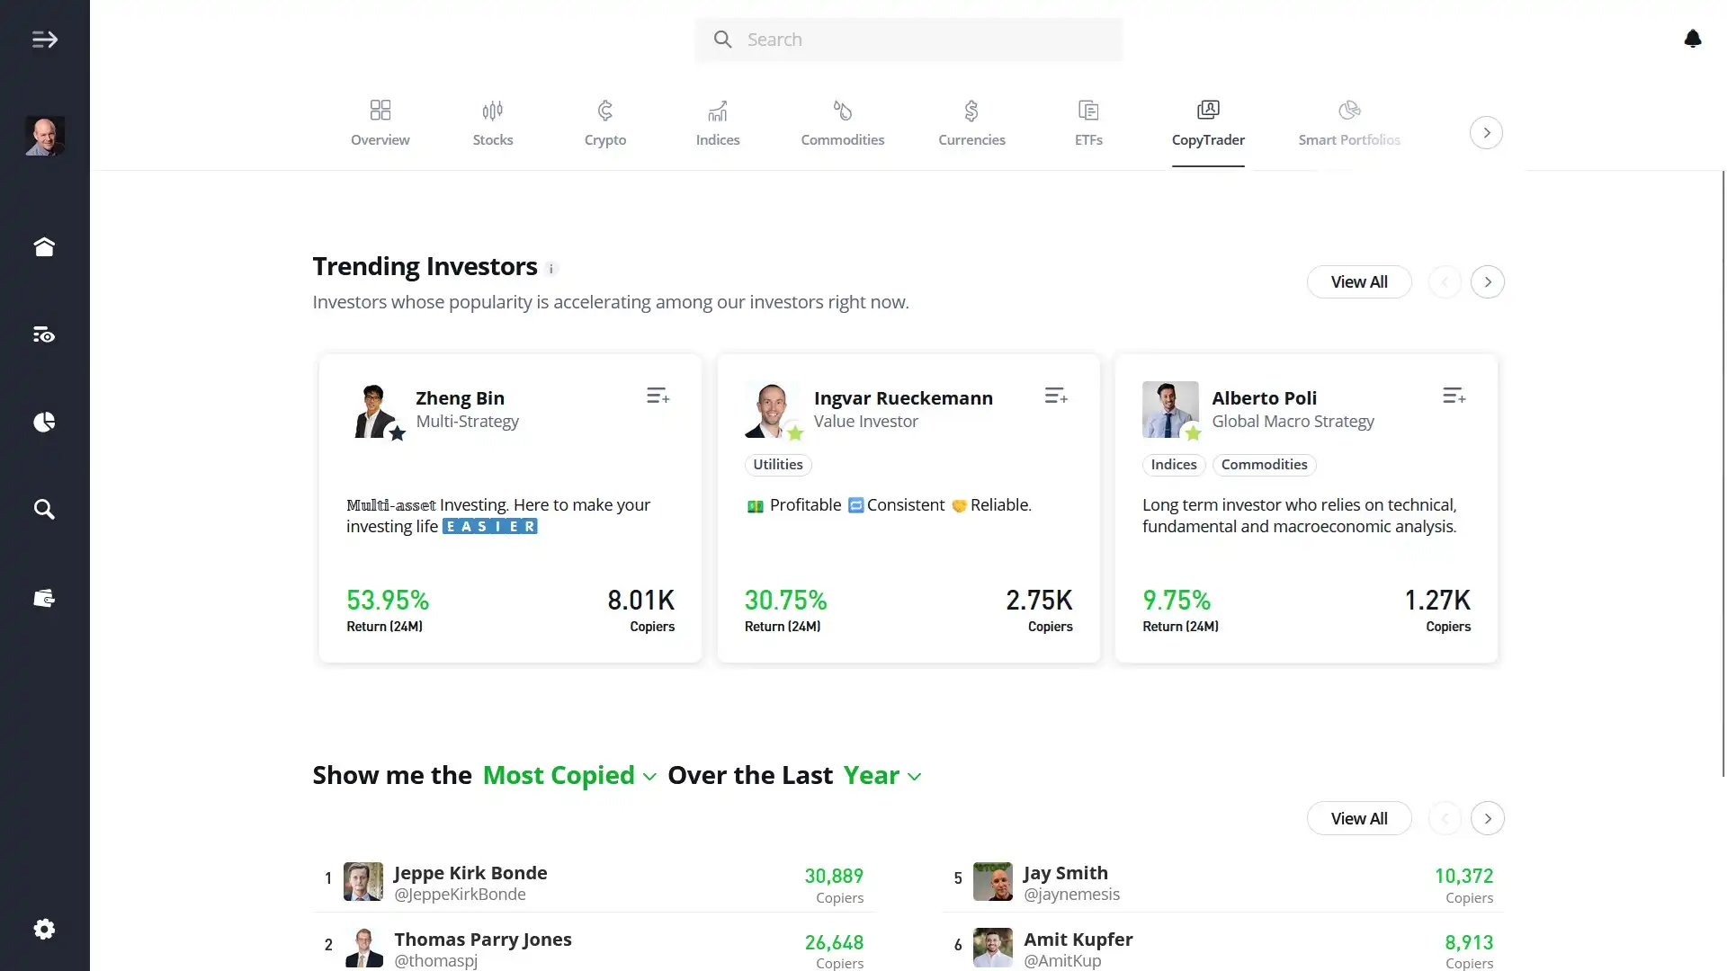Switch to the Smart Portfolios tab
The image size is (1727, 971).
[x=1349, y=123]
